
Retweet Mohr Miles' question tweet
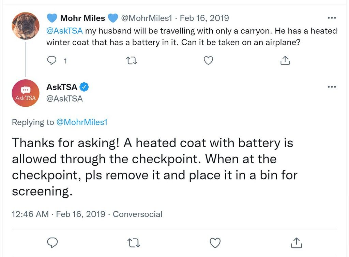(131, 61)
